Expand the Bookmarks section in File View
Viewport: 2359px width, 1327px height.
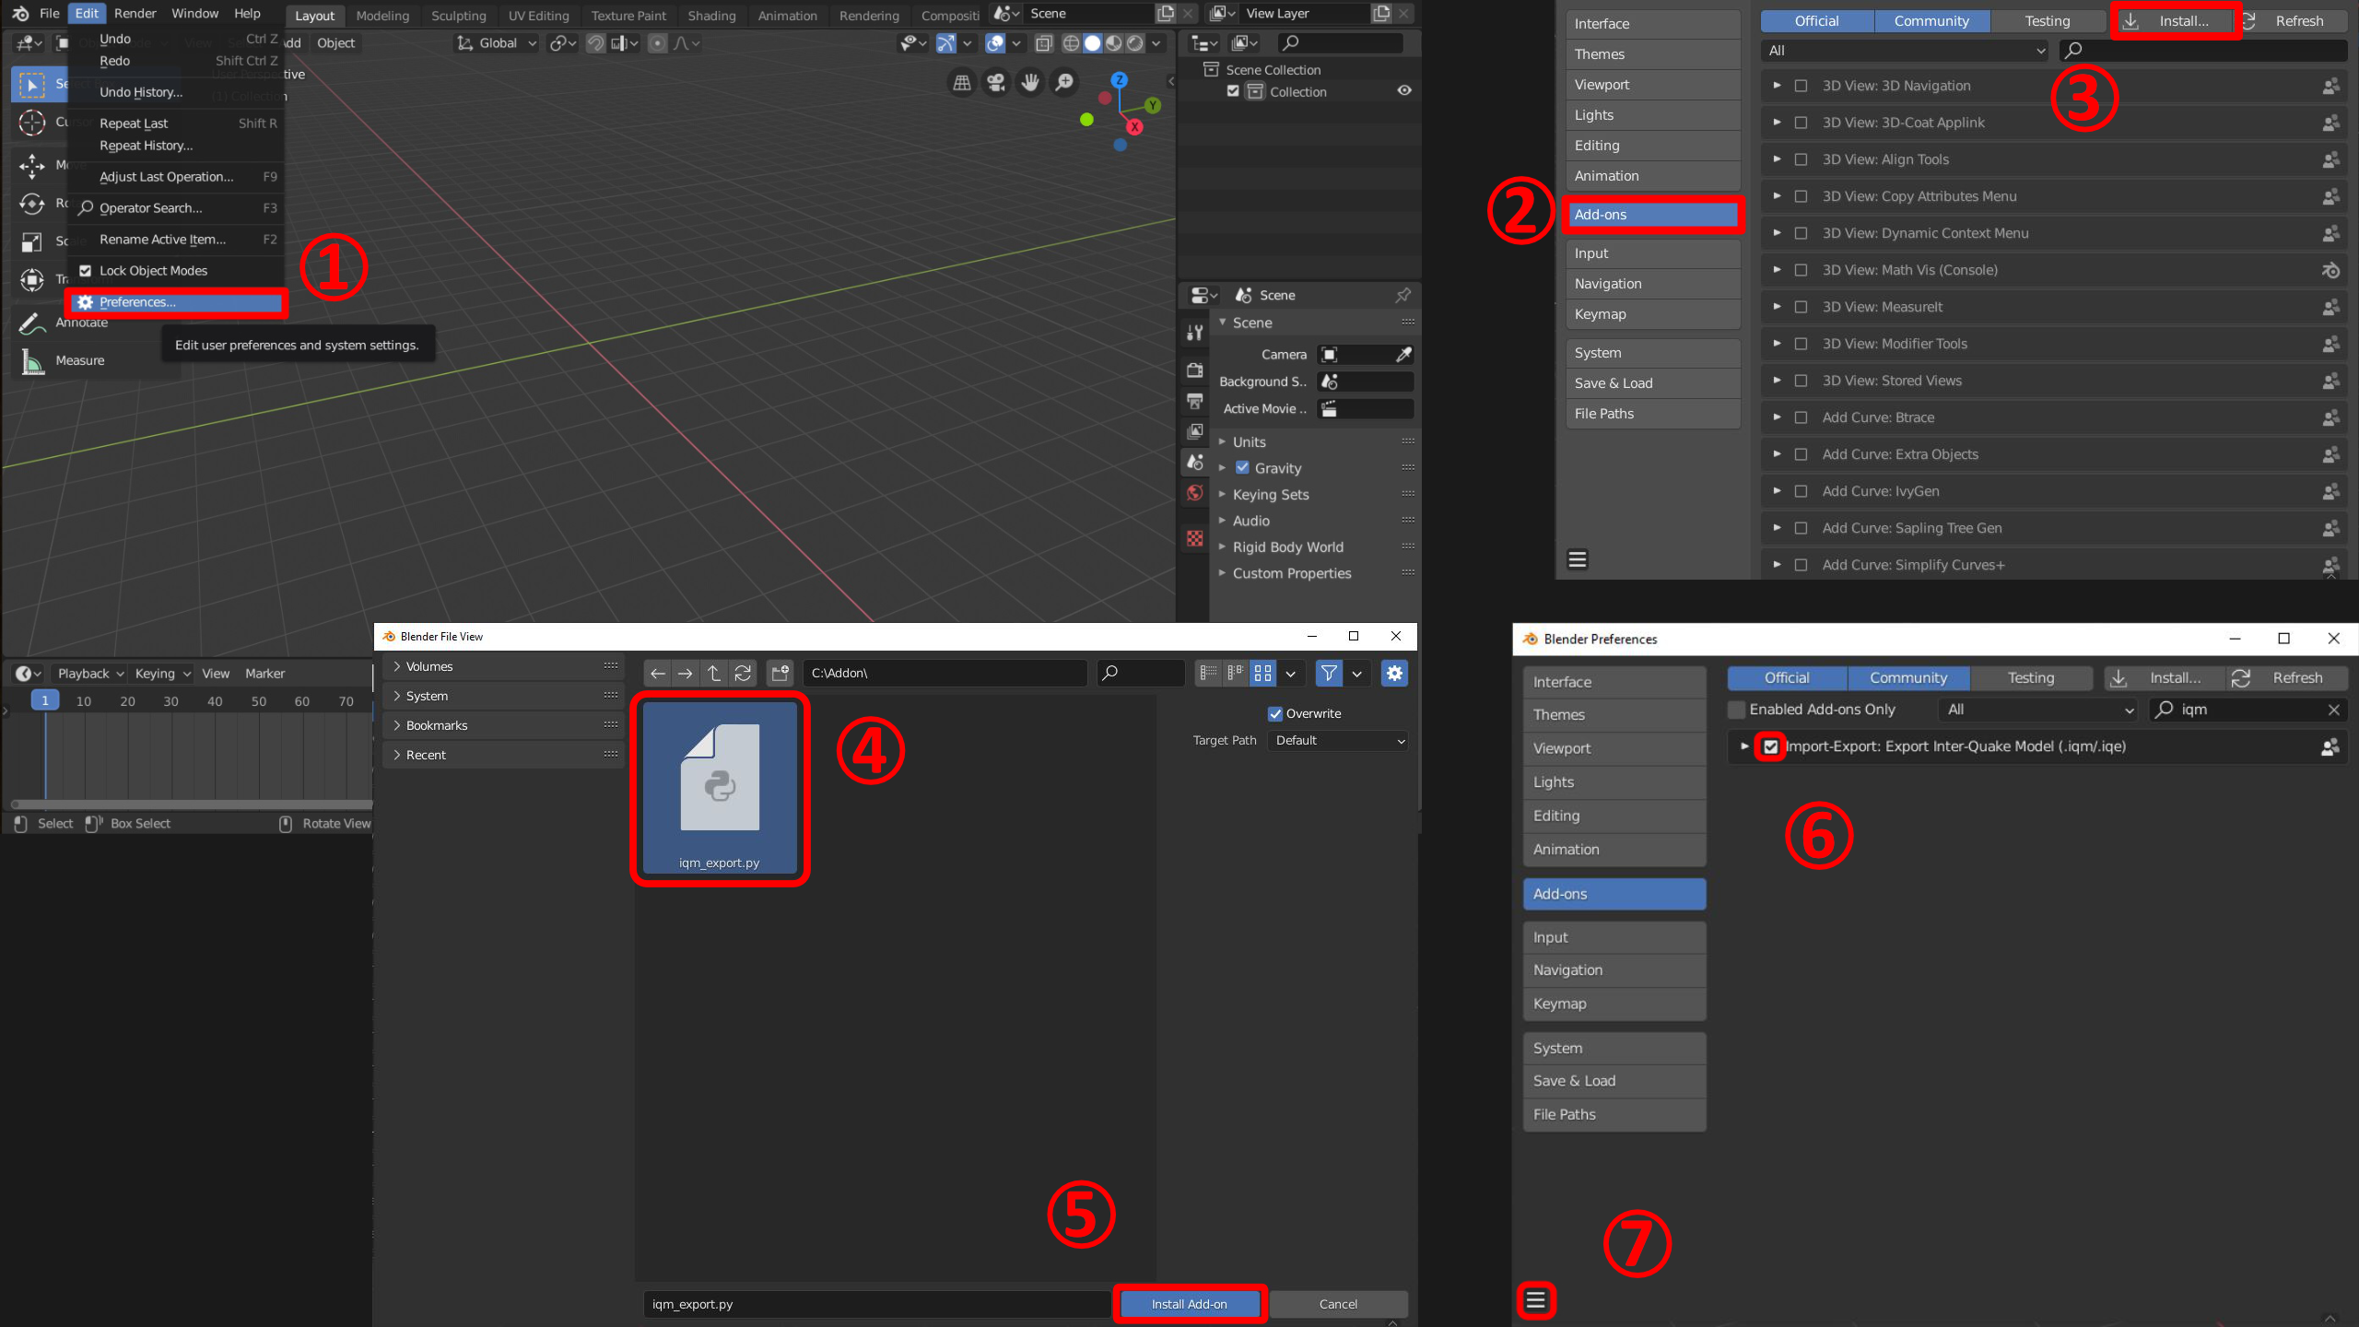point(437,725)
